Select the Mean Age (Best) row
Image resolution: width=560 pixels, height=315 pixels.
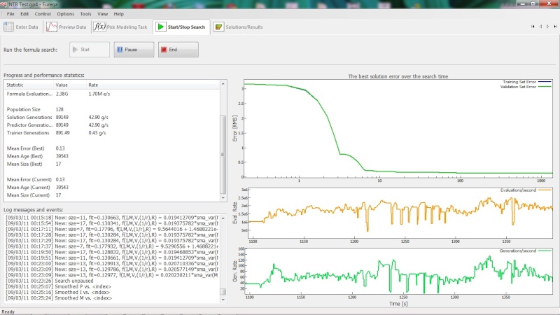[x=112, y=156]
